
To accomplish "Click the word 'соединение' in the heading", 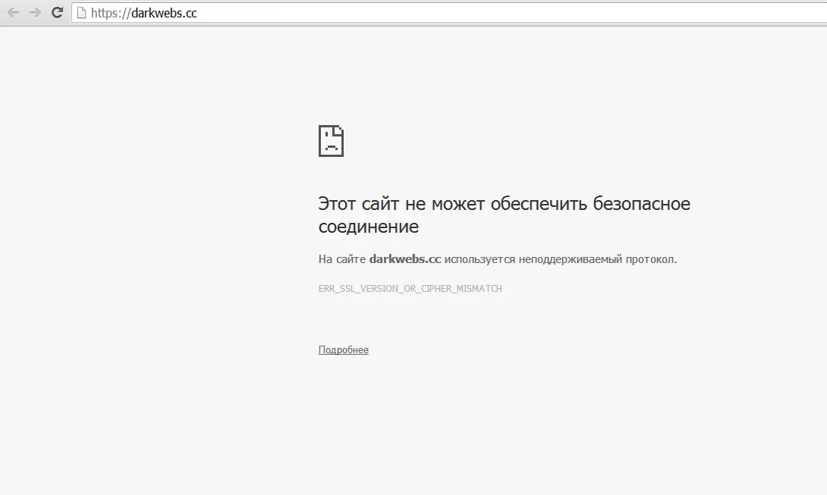I will tap(369, 227).
